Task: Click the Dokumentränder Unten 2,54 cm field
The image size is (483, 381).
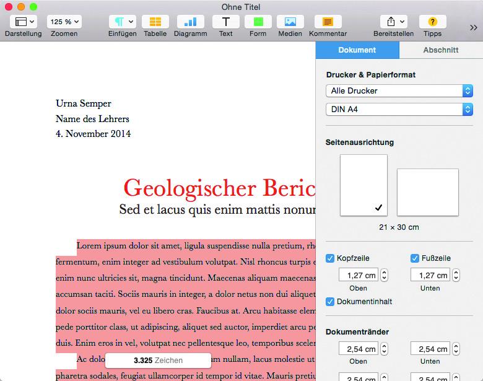Action: click(430, 349)
